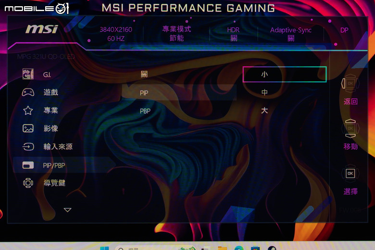This screenshot has height=250, width=375.
Task: Click the Adaptive-Sync 關 status
Action: pos(291,34)
